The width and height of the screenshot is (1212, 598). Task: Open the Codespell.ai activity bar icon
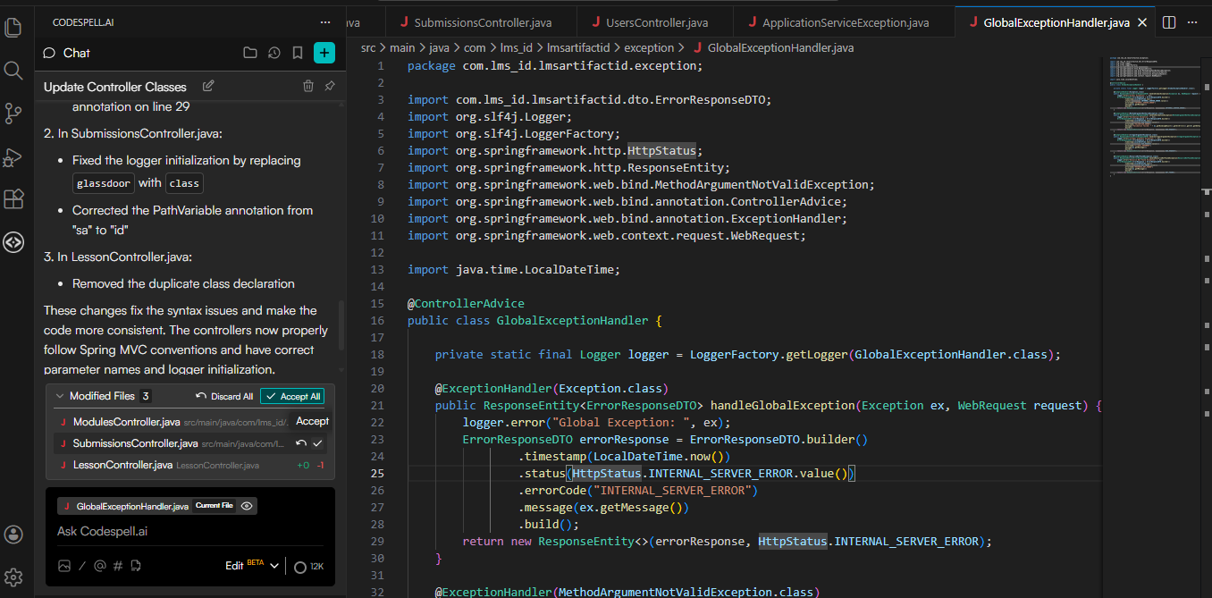tap(13, 242)
